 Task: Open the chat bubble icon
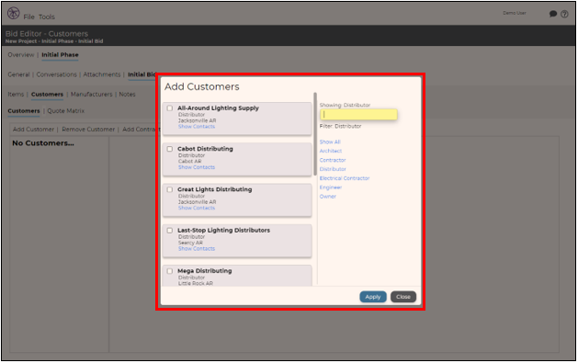pyautogui.click(x=552, y=14)
